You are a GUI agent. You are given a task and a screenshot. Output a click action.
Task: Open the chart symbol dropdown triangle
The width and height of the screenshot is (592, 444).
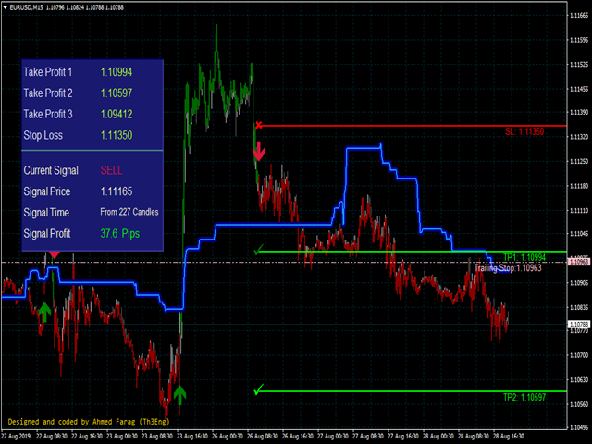point(5,7)
